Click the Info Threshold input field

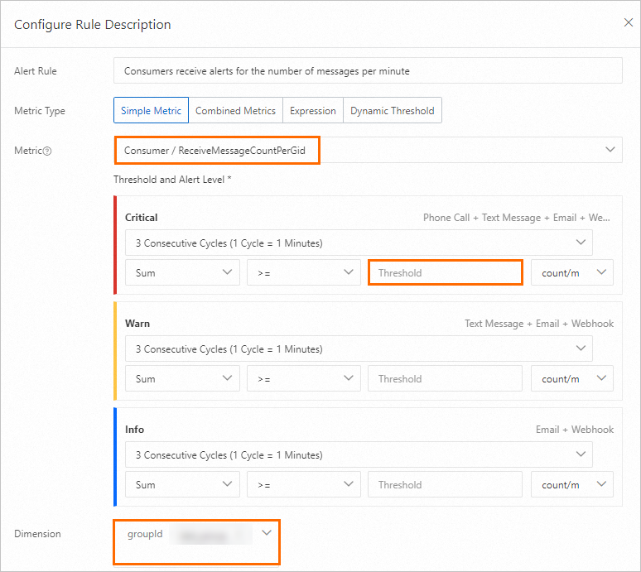coord(445,485)
